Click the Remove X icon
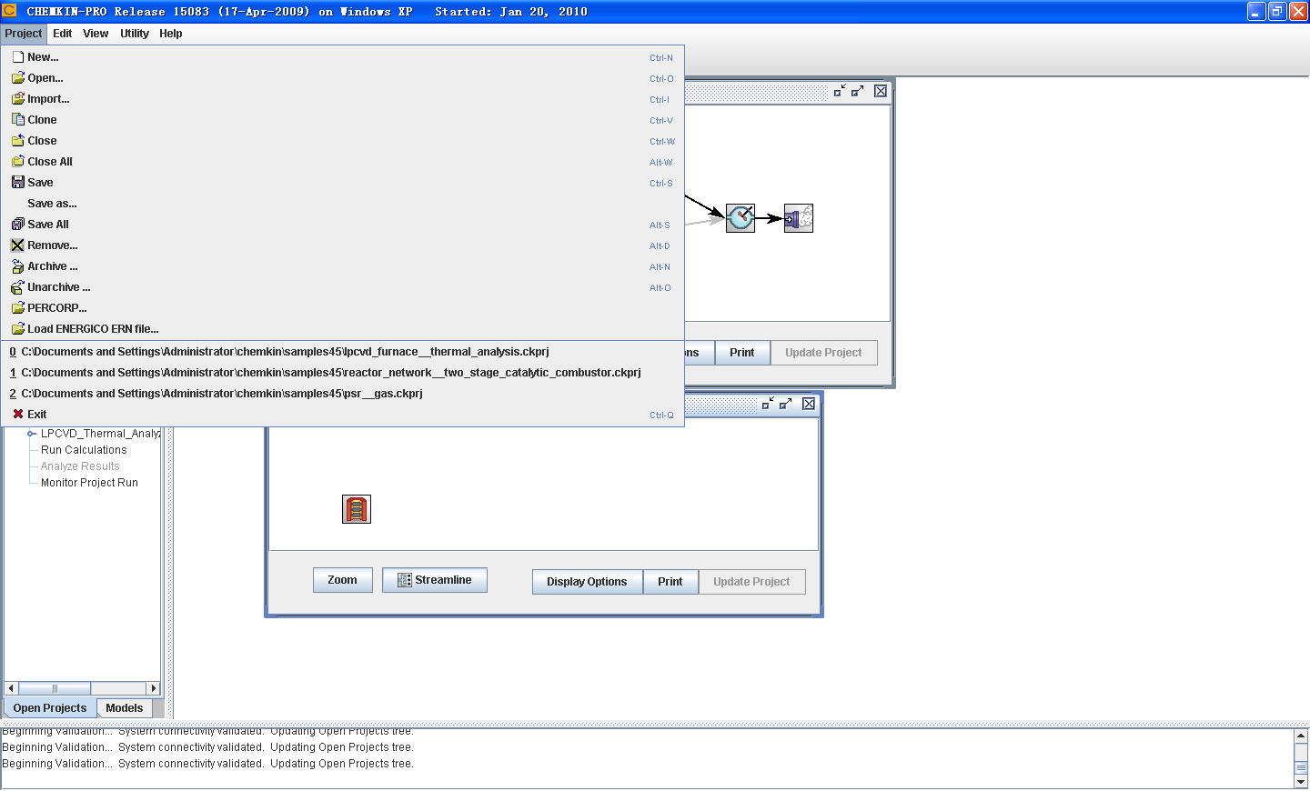 tap(18, 245)
